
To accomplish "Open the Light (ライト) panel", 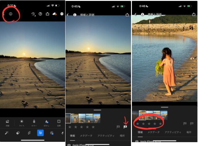I will [22, 123].
